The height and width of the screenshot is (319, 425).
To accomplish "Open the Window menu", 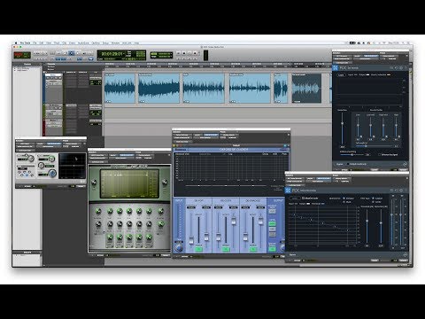I will pyautogui.click(x=115, y=43).
